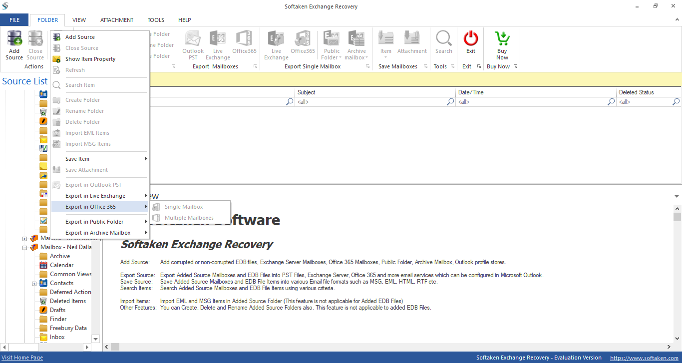This screenshot has width=682, height=363.
Task: Select the Archive folder in the tree
Action: [60, 256]
